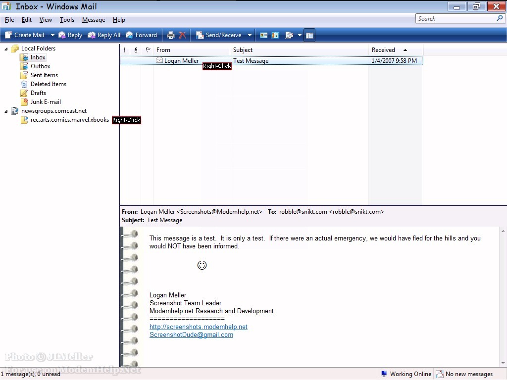507x380 pixels.
Task: Open the Message menu
Action: pos(94,20)
